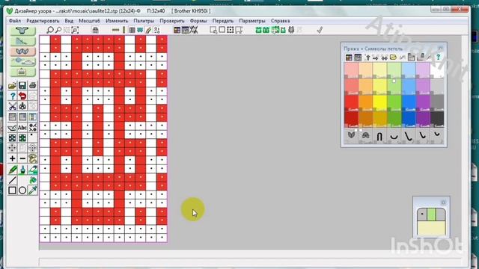Image resolution: width=479 pixels, height=269 pixels.
Task: Open the Передать menu
Action: point(223,21)
